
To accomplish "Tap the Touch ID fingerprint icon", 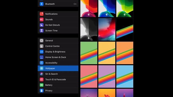I will 42,79.
